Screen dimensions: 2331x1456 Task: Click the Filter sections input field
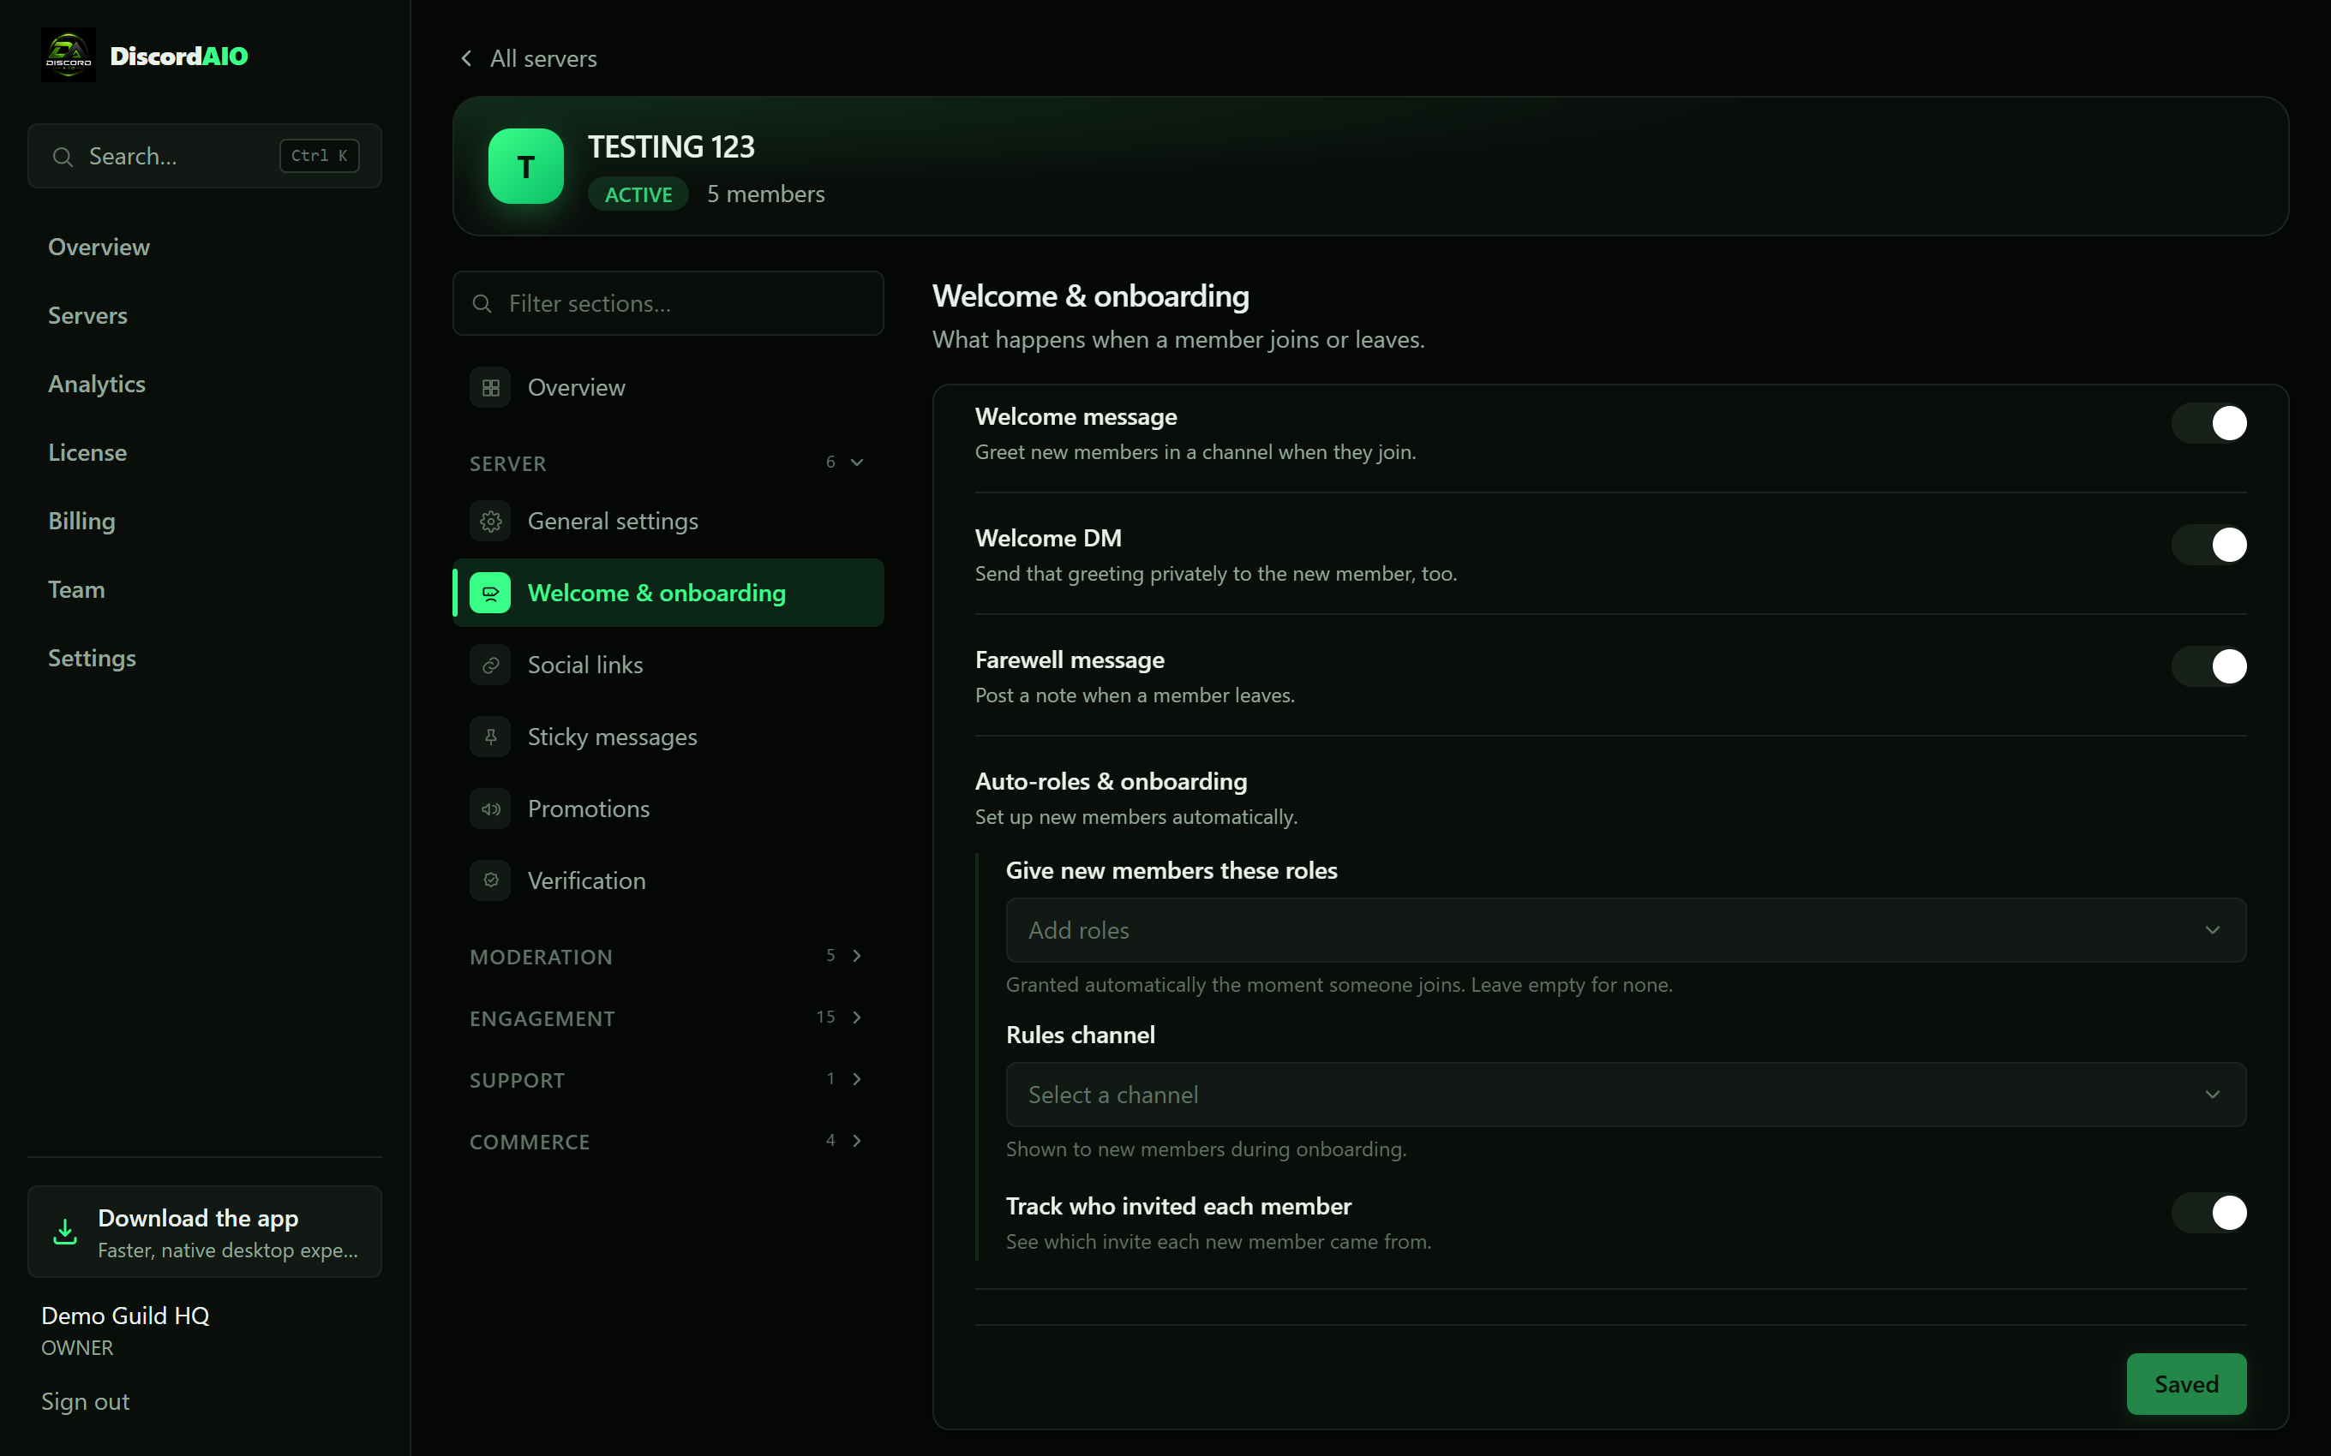(668, 303)
